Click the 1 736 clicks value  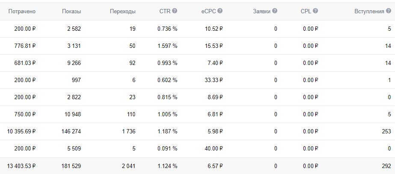128,132
